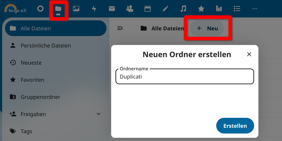Open the Bookmarks star icon

201,9
